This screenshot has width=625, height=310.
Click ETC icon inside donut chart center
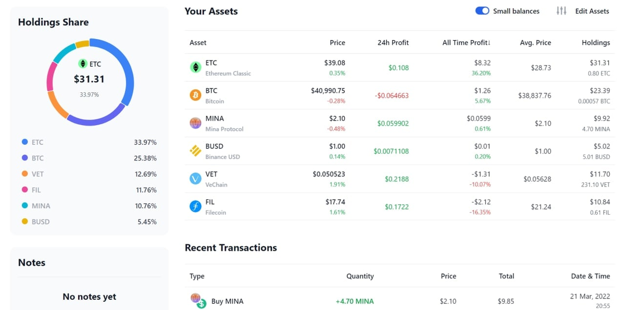pyautogui.click(x=82, y=64)
